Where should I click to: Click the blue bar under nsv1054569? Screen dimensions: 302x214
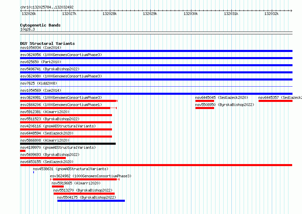[x=156, y=94]
